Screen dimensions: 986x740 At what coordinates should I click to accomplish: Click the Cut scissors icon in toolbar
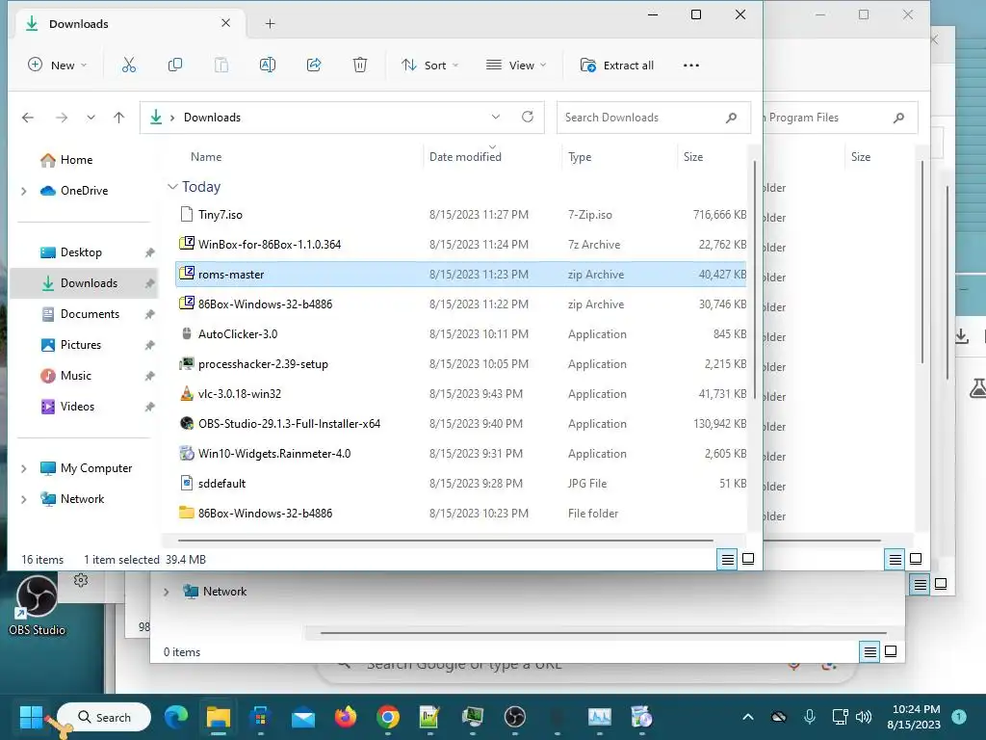[129, 65]
